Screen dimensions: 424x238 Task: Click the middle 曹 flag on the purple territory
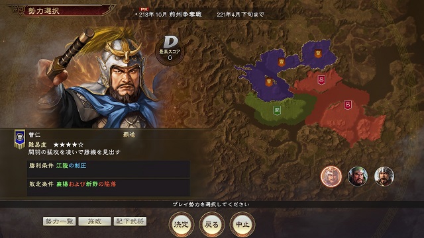pyautogui.click(x=282, y=62)
